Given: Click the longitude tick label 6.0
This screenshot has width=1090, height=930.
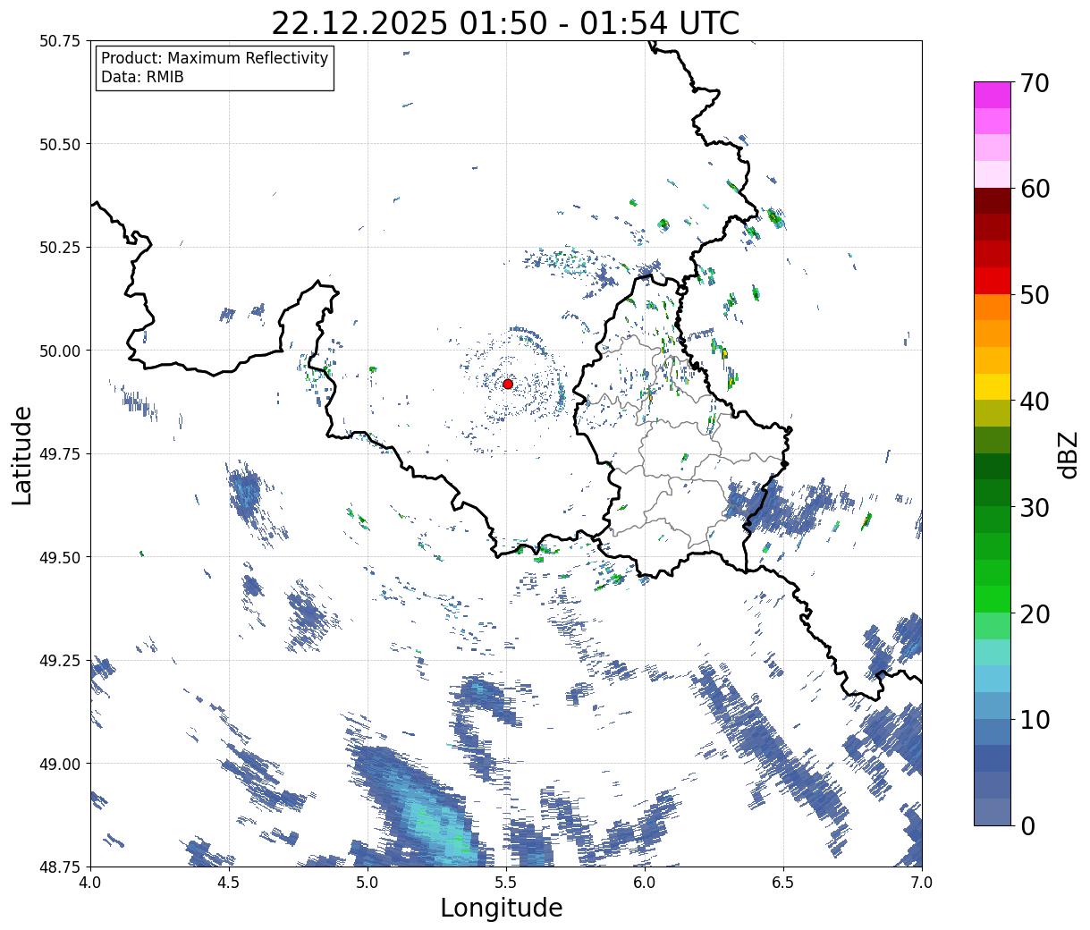Looking at the screenshot, I should coord(645,883).
